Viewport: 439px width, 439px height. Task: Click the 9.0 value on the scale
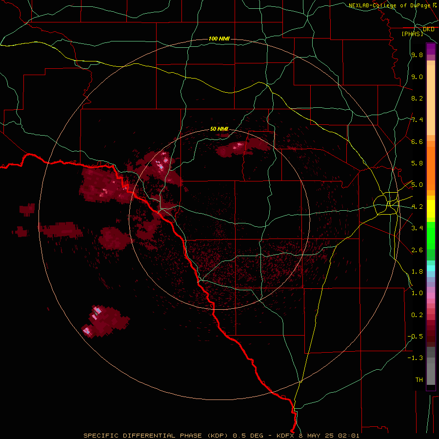pyautogui.click(x=417, y=77)
